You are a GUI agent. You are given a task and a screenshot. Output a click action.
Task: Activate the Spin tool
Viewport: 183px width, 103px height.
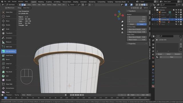pyautogui.click(x=9, y=76)
